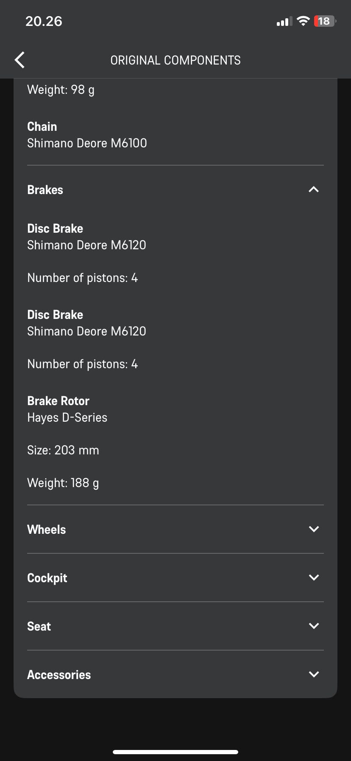Image resolution: width=351 pixels, height=761 pixels.
Task: Select the Brake Rotor Hayes D-Series entry
Action: pos(67,409)
